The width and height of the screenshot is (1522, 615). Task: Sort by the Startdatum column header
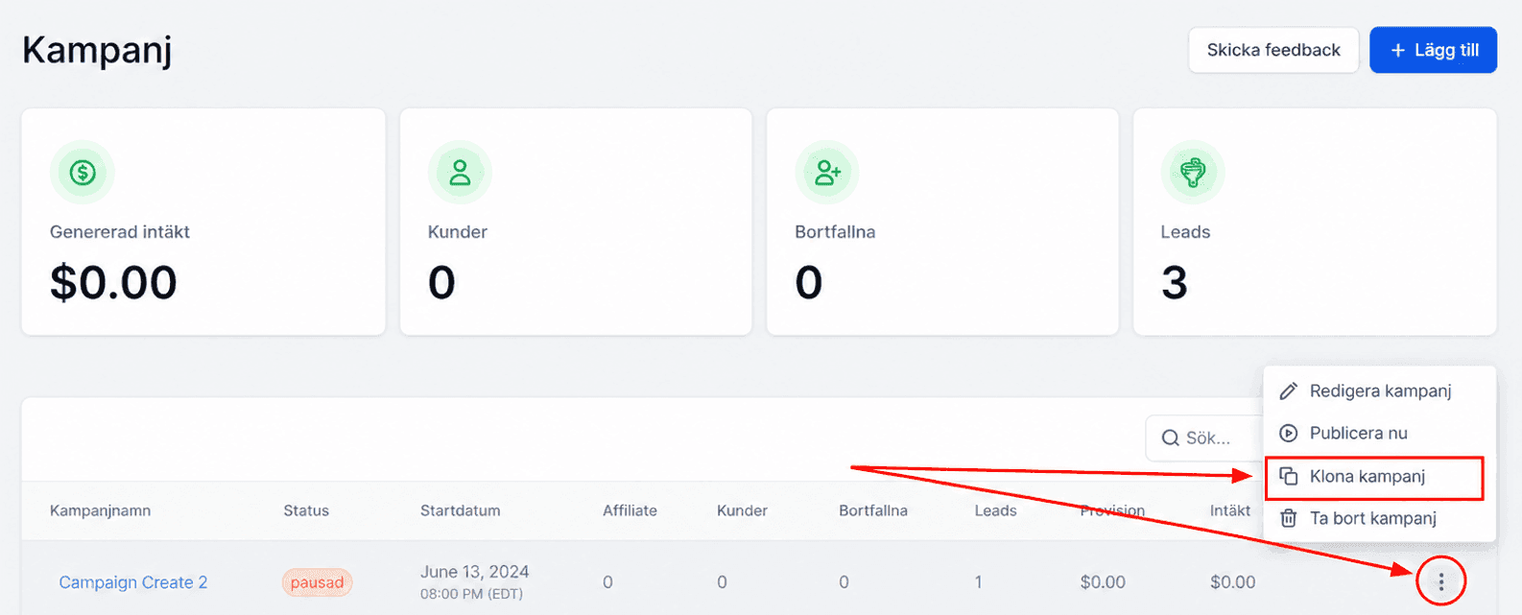460,510
